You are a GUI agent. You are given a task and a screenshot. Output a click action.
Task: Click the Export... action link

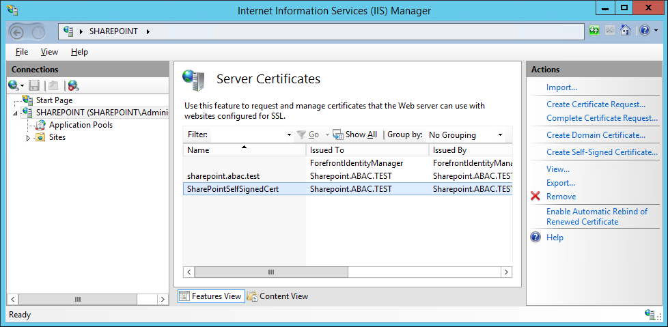click(561, 183)
